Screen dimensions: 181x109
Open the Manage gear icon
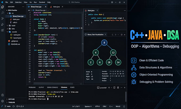click(2, 101)
